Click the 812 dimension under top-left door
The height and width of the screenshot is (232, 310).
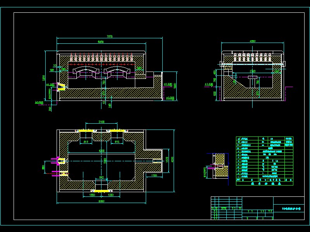point(86,142)
